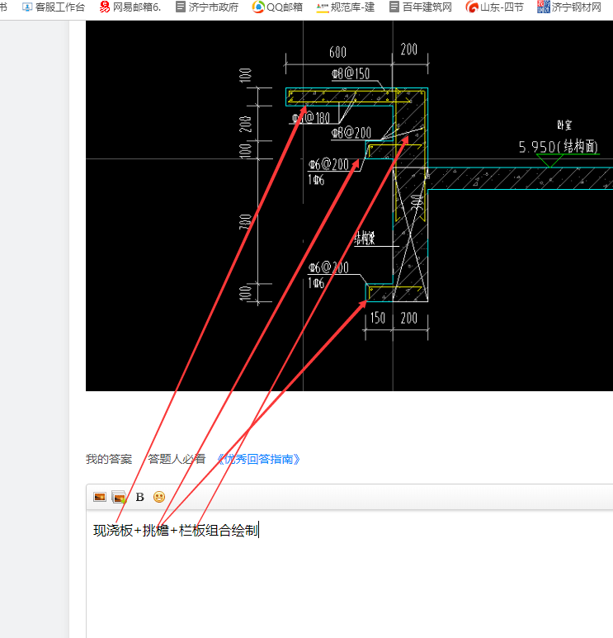This screenshot has height=638, width=613.
Task: Click the Φ8@200 rebar annotation
Action: coord(351,133)
